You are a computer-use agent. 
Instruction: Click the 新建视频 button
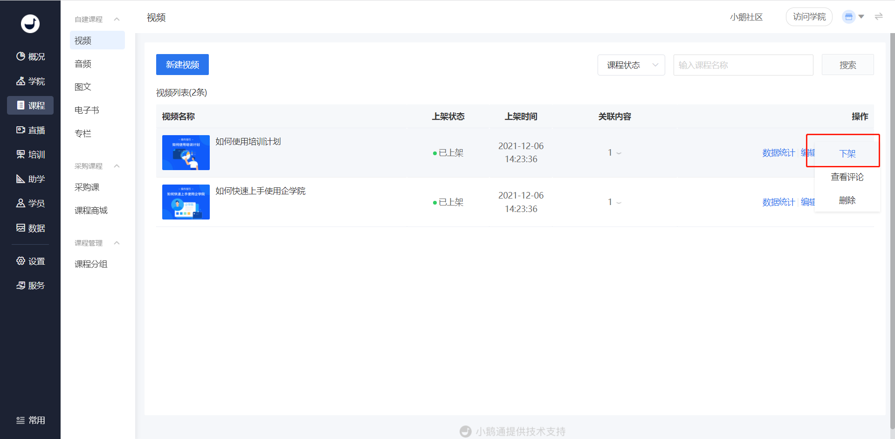[182, 65]
